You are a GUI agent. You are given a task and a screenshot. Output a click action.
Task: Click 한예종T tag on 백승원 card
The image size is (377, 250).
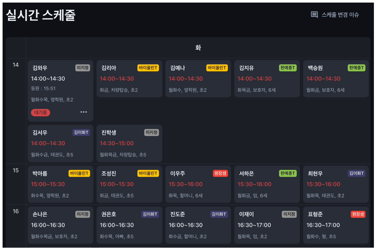tap(357, 68)
